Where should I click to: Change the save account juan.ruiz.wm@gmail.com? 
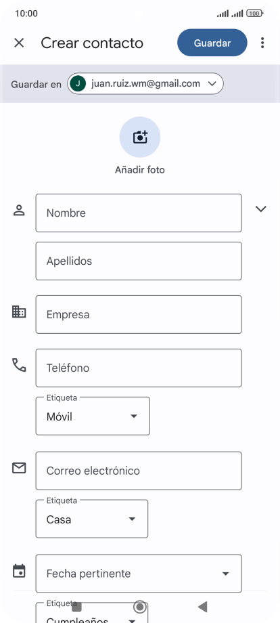pyautogui.click(x=145, y=83)
